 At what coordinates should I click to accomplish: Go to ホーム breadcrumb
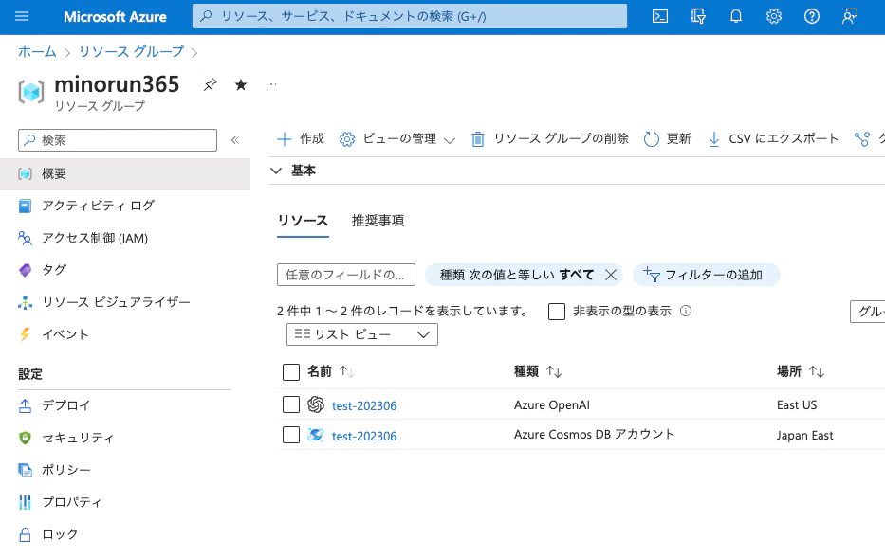(37, 52)
